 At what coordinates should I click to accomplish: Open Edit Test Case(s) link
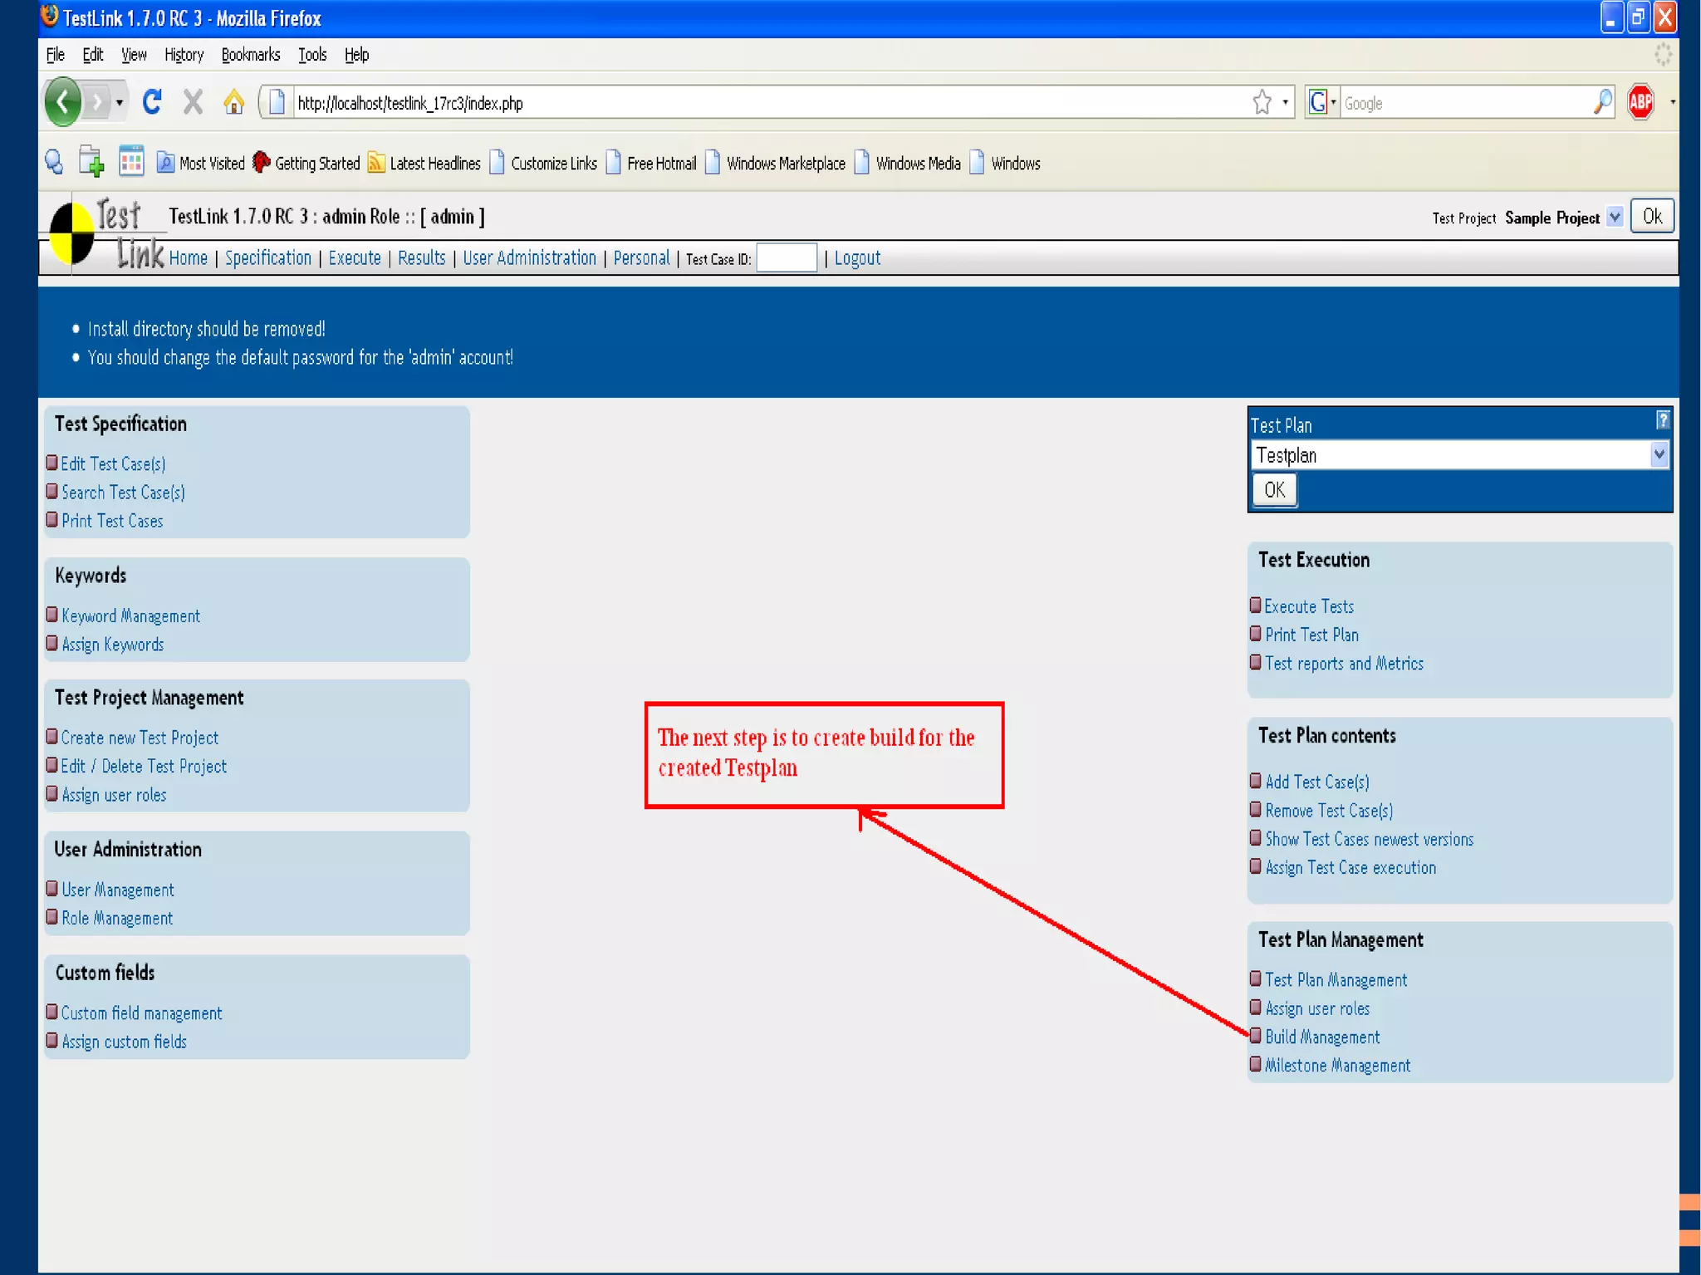(x=113, y=463)
